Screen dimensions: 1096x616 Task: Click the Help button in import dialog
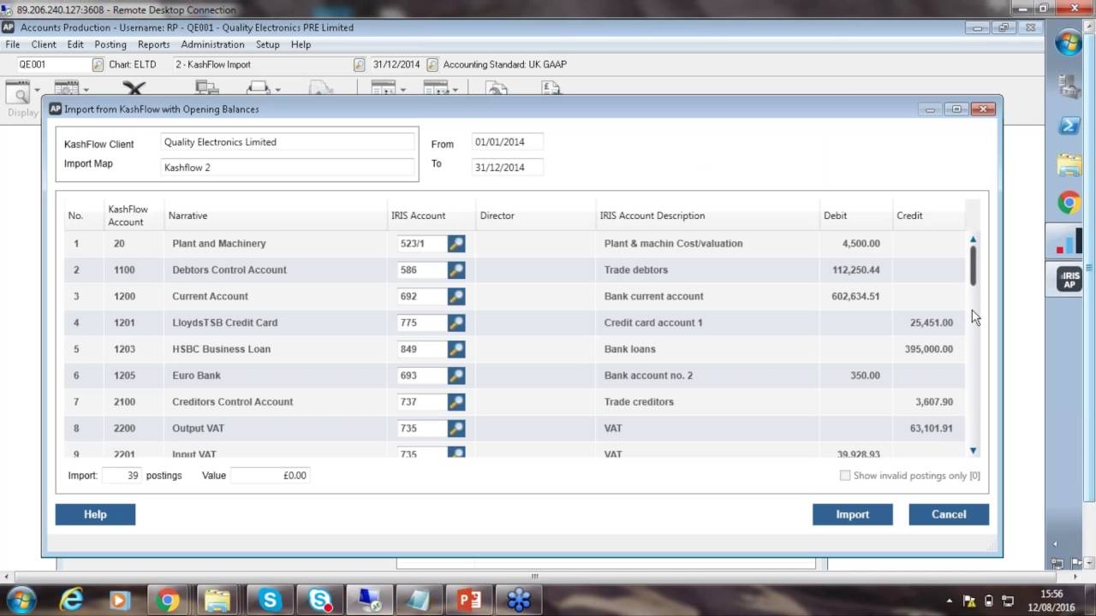pyautogui.click(x=95, y=514)
